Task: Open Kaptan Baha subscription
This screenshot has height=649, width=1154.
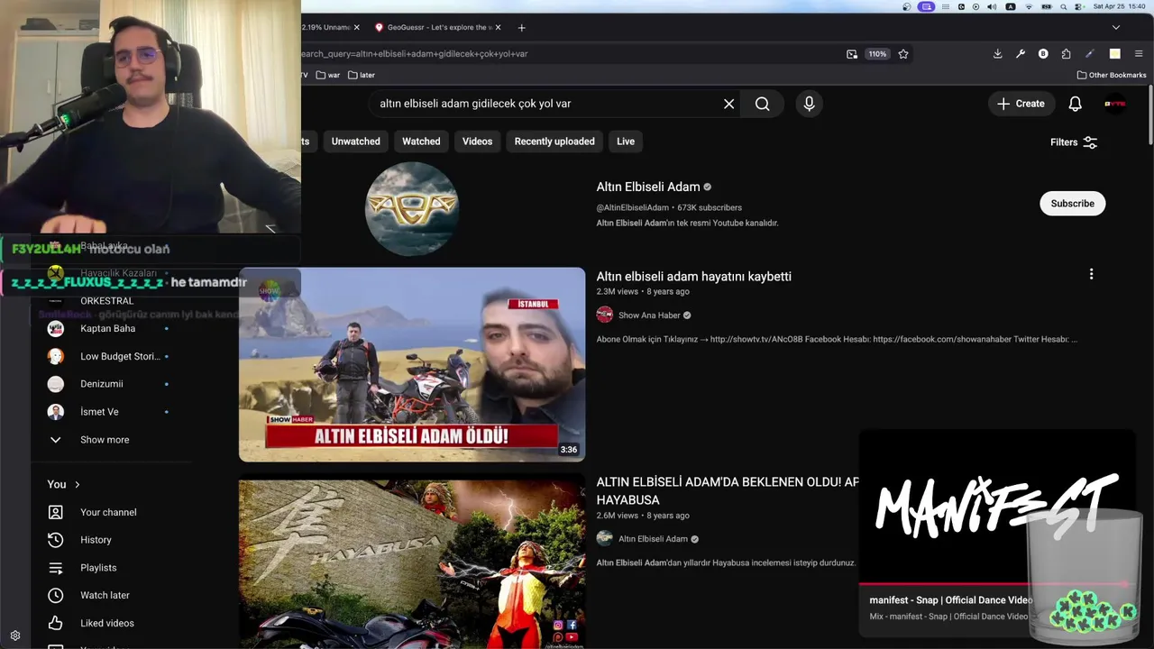Action: 107,329
